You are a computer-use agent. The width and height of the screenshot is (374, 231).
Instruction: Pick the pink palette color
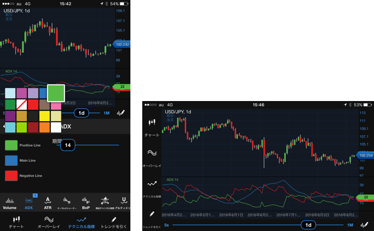pos(56,106)
